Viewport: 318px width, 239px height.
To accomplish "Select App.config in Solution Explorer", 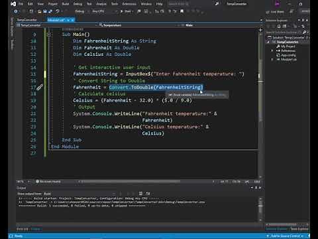I will tap(286, 55).
